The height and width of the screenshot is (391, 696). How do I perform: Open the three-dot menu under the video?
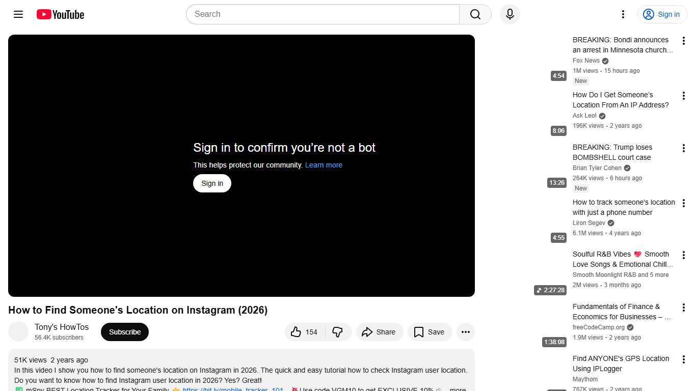tap(465, 331)
